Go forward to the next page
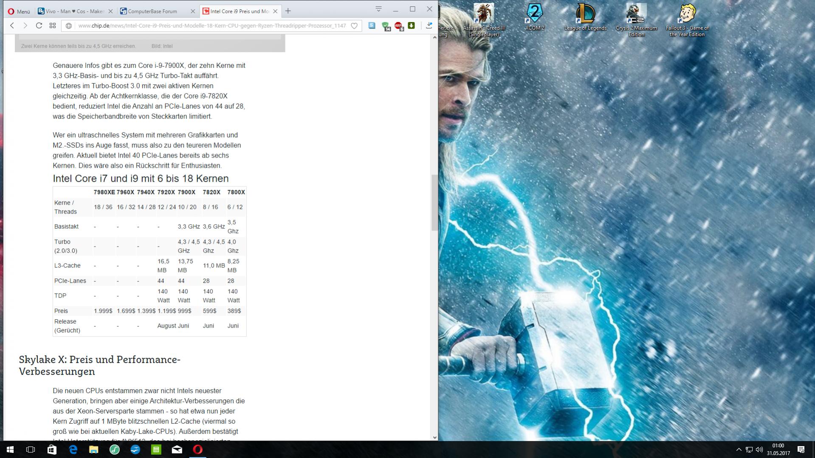The height and width of the screenshot is (458, 815). (x=25, y=25)
